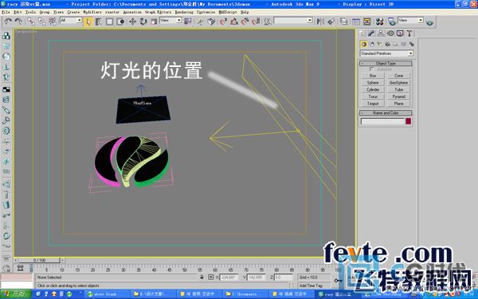Open the Customize menu
This screenshot has height=299, width=478.
click(206, 12)
